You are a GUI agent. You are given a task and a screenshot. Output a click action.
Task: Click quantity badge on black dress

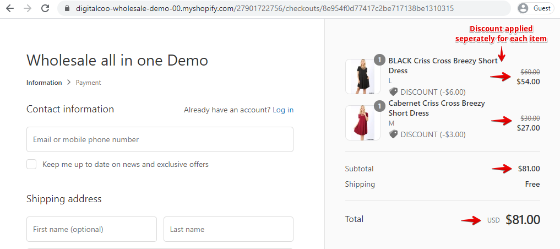pos(379,59)
